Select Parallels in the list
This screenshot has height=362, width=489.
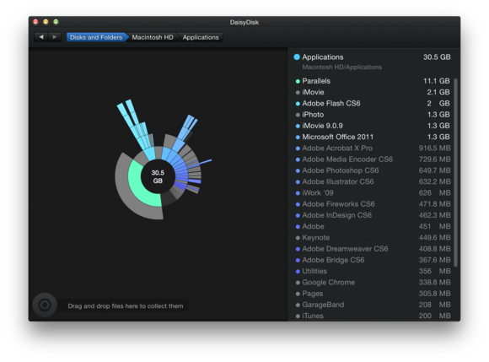click(373, 81)
